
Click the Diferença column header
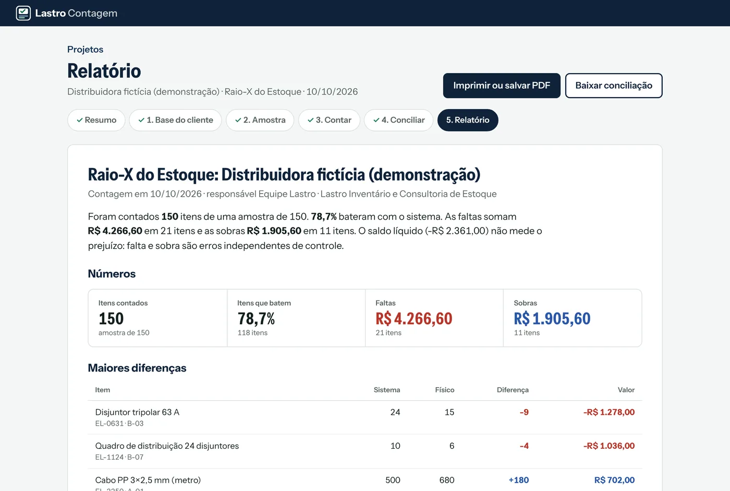point(513,390)
